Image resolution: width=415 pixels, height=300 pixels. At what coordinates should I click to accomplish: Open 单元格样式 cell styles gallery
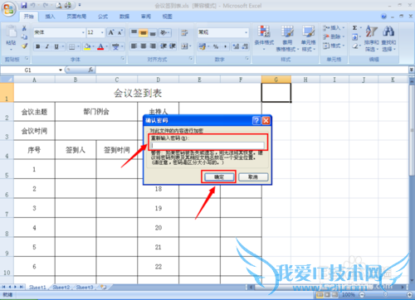[309, 38]
